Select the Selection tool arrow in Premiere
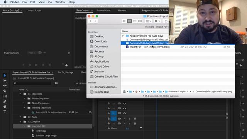This screenshot has width=247, height=139. point(5,76)
